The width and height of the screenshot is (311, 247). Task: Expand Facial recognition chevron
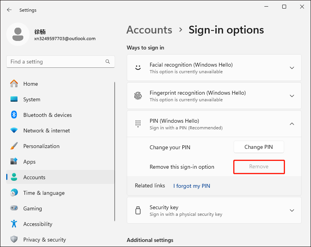click(x=292, y=68)
